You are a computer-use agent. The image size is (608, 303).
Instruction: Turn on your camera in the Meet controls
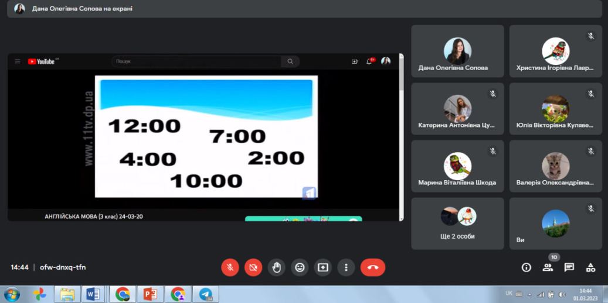pyautogui.click(x=253, y=267)
